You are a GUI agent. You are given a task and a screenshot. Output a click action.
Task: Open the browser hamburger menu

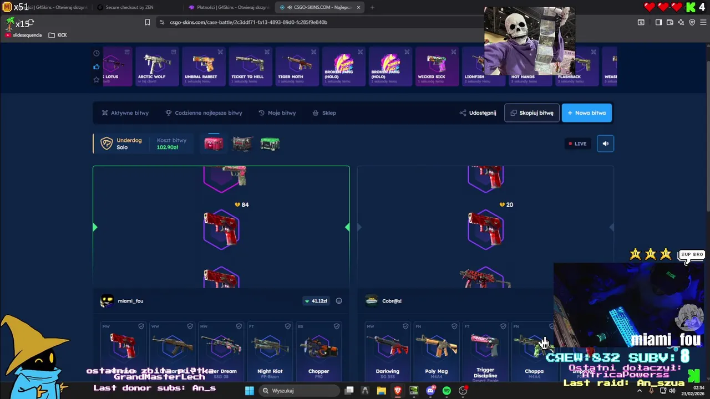tap(703, 22)
